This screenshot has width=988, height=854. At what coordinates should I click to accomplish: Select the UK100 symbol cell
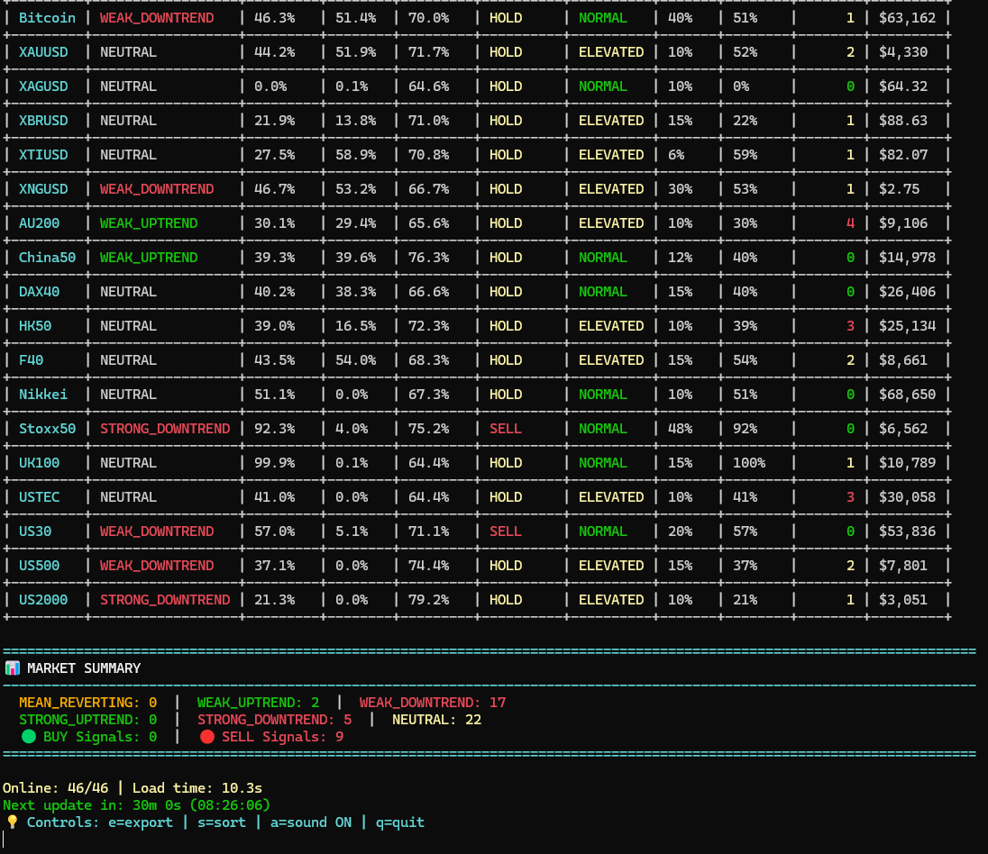click(x=39, y=463)
